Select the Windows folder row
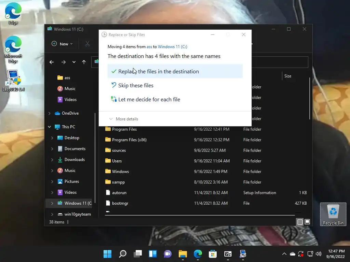This screenshot has width=350, height=262. (205, 172)
